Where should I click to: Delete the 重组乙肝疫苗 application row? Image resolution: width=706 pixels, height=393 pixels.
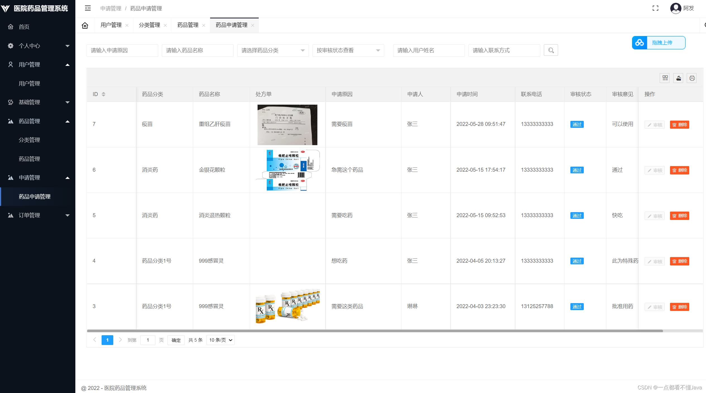coord(679,124)
